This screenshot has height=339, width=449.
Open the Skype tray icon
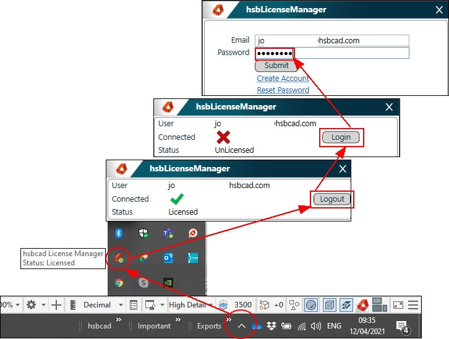click(143, 283)
